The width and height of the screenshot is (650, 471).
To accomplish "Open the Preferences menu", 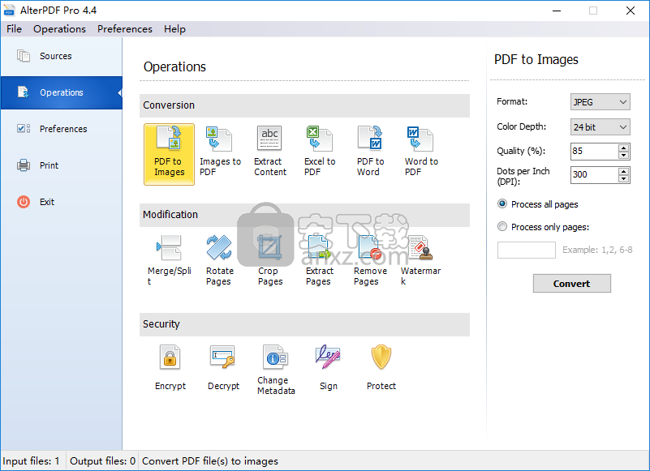I will point(125,29).
